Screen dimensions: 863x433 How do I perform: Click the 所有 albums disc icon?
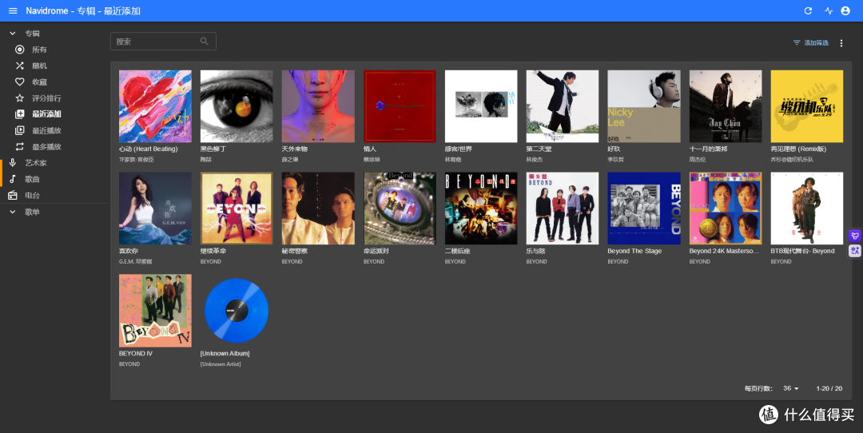20,50
